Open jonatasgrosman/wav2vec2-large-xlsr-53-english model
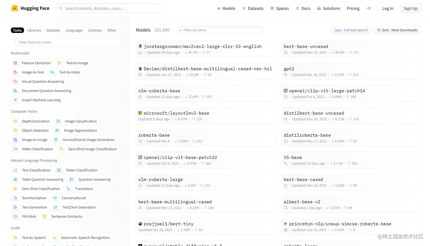The width and height of the screenshot is (430, 246). (x=206, y=49)
